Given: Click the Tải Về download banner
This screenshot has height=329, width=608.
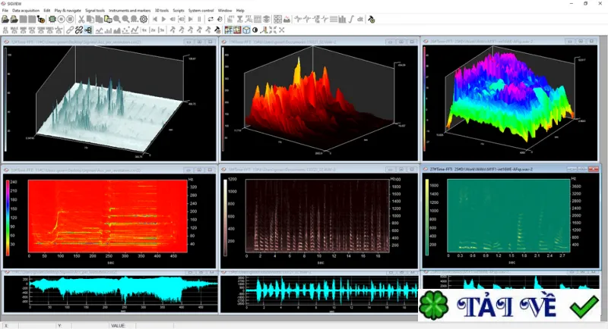Looking at the screenshot, I should (508, 305).
